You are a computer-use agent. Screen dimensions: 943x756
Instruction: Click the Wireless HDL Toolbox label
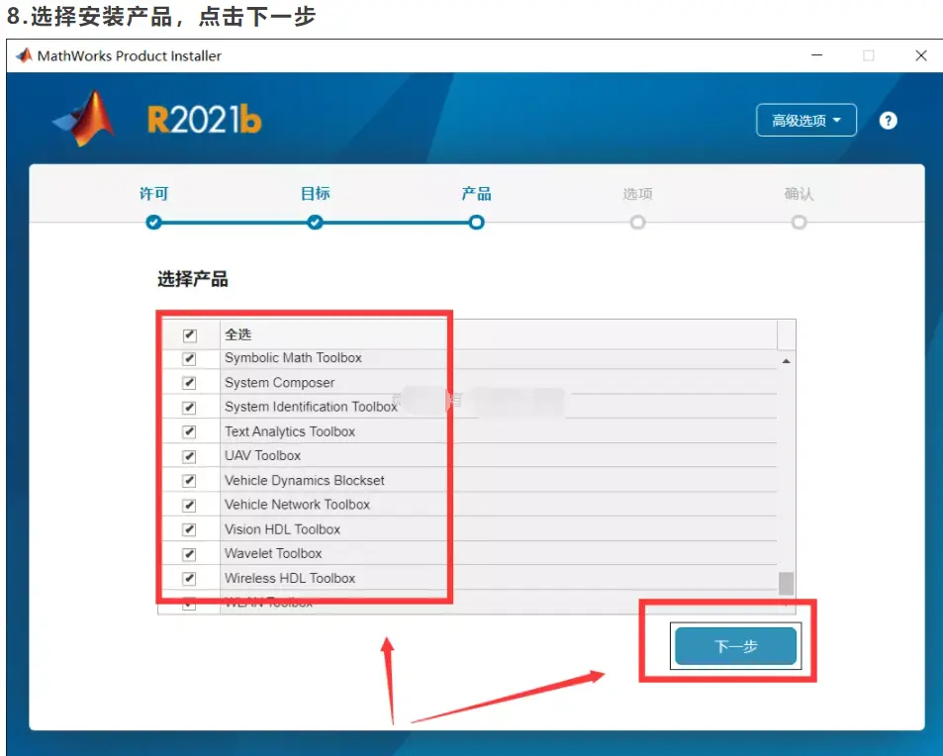point(290,578)
